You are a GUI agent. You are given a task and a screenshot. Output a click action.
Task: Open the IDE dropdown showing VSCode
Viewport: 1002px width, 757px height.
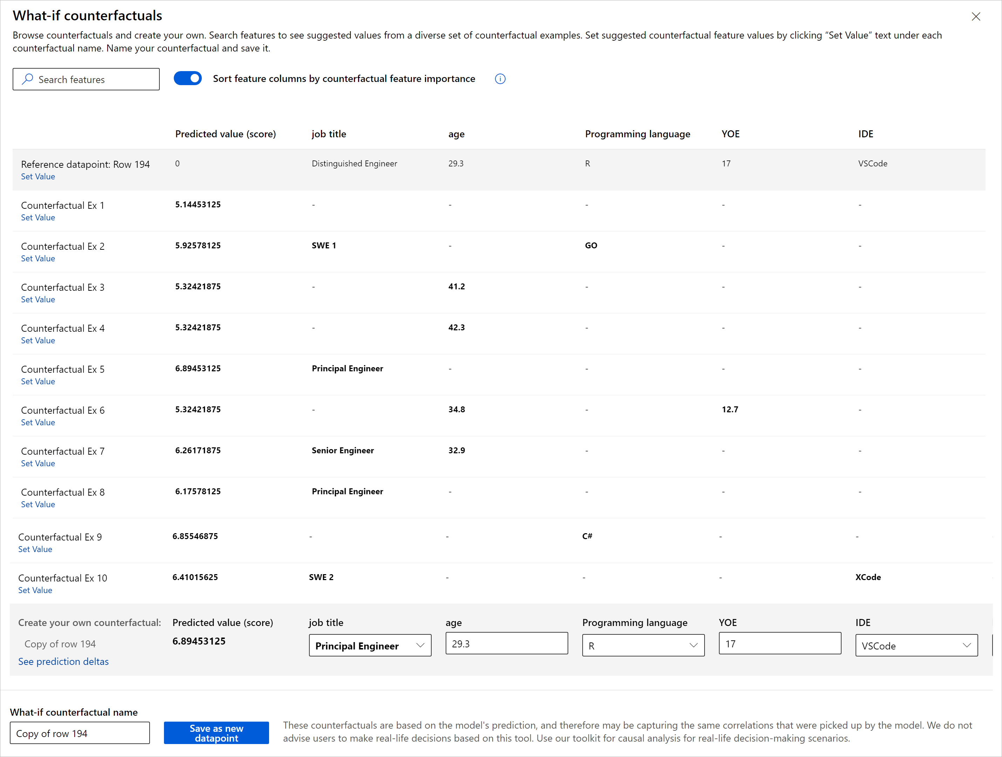916,646
